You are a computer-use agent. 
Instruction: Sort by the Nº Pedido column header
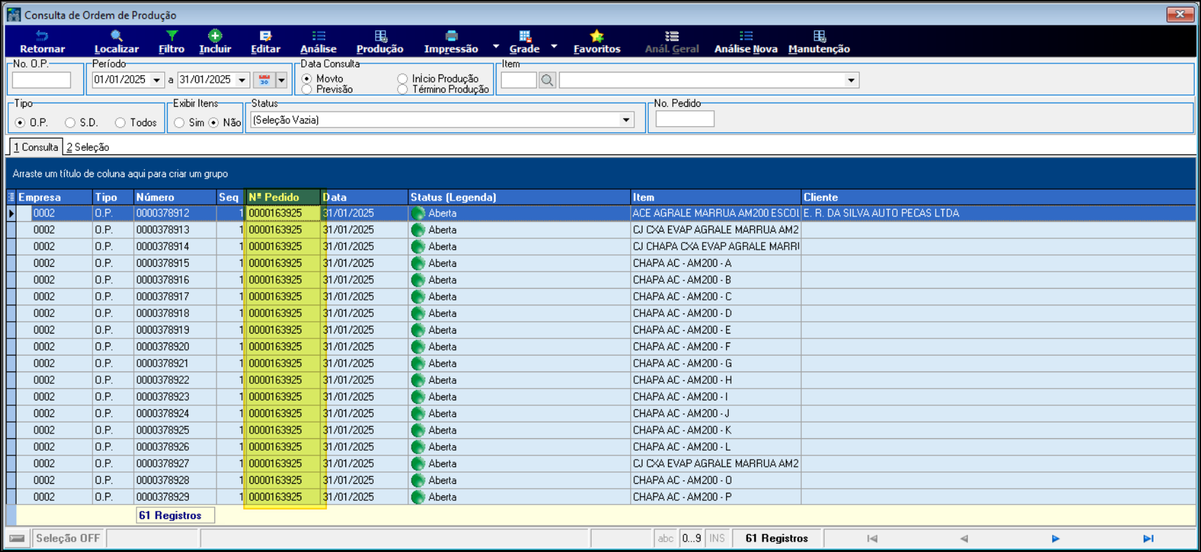[283, 197]
